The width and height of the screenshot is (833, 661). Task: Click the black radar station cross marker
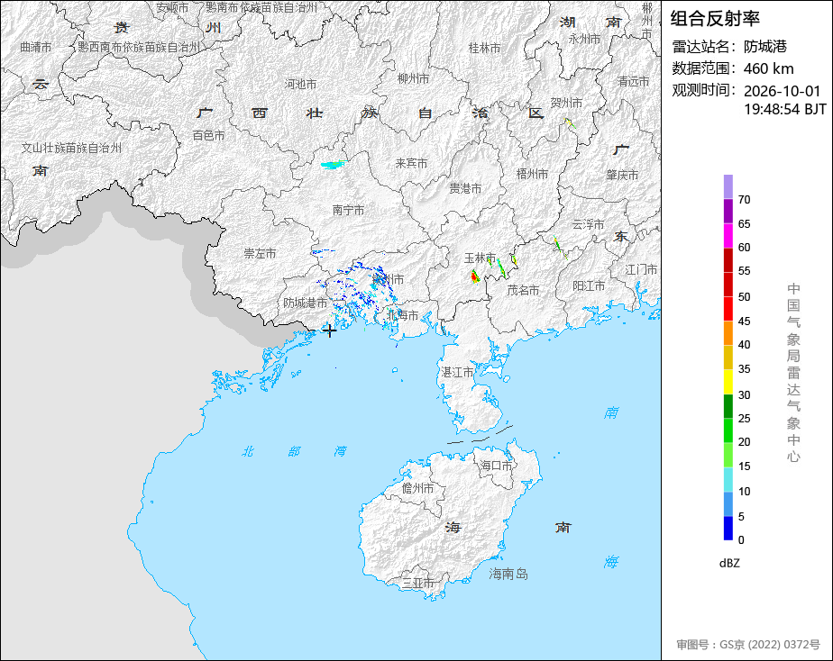click(x=329, y=330)
